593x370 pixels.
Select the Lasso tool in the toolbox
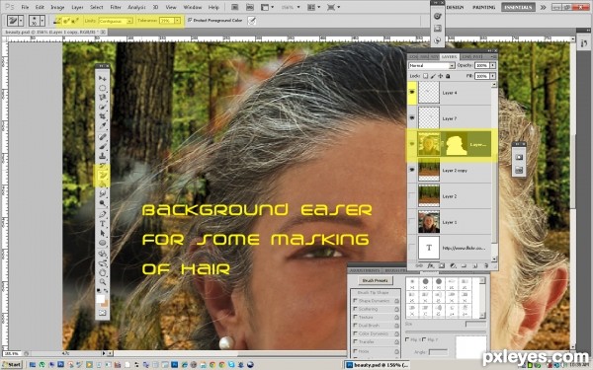[x=102, y=98]
